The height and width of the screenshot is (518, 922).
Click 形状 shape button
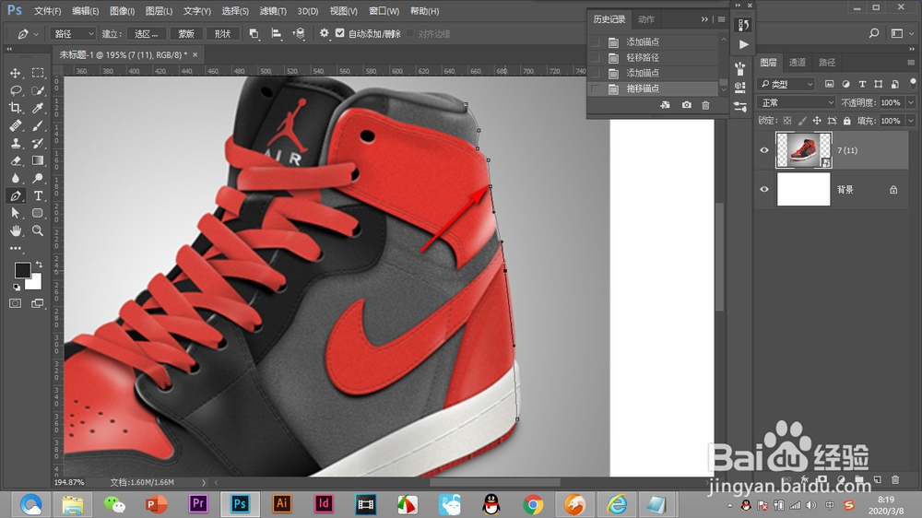223,33
